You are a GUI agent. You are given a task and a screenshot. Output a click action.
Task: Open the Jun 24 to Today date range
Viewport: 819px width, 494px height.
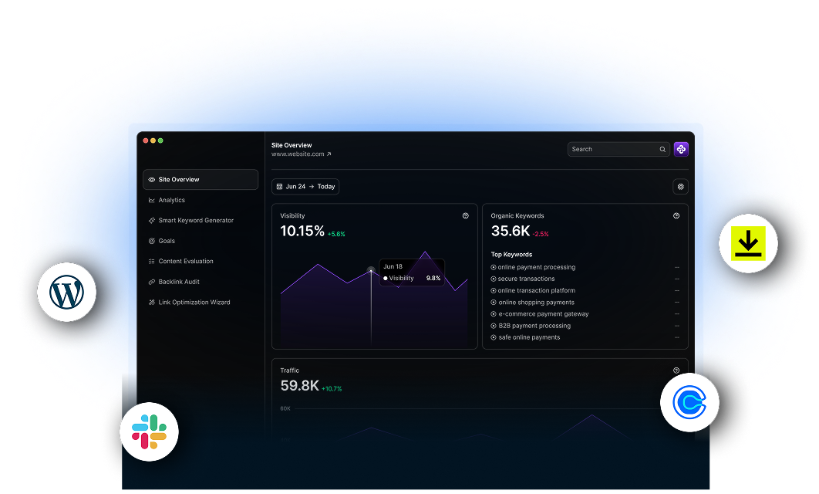tap(305, 186)
